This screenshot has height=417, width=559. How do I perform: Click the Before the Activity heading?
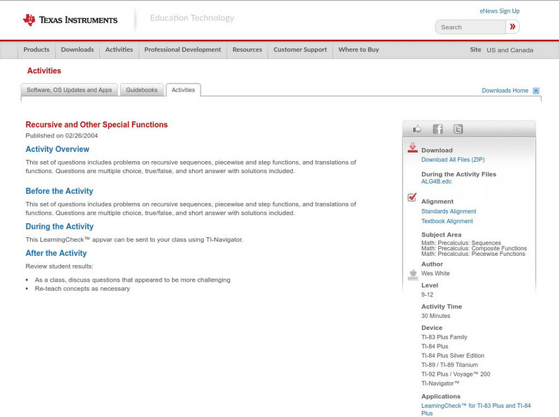coord(59,191)
